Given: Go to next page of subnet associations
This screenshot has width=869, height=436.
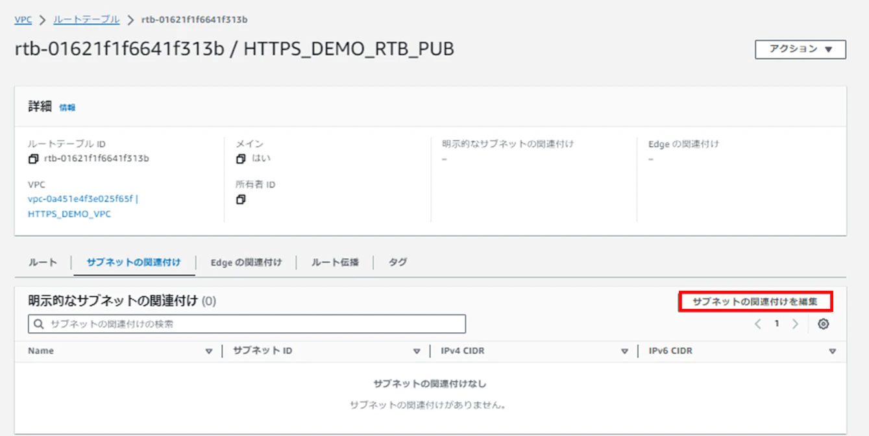Looking at the screenshot, I should click(796, 324).
